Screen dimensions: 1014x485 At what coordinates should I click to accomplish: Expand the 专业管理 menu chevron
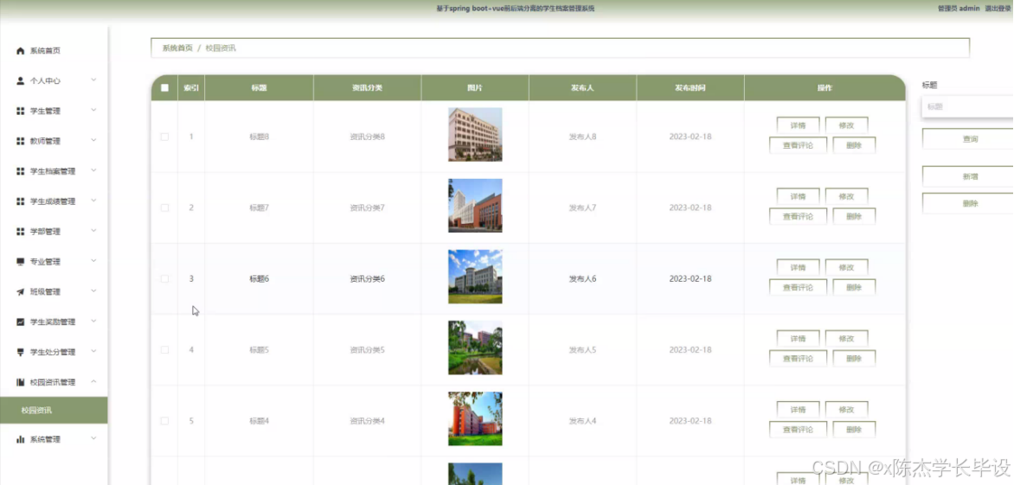click(x=93, y=261)
